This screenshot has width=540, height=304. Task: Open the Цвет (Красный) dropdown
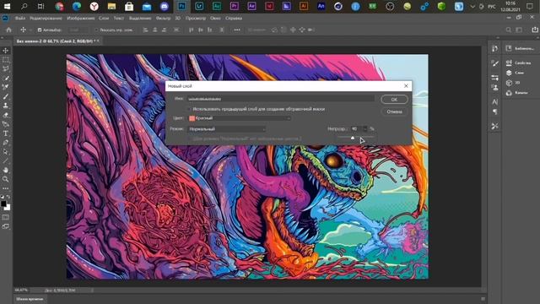point(240,118)
